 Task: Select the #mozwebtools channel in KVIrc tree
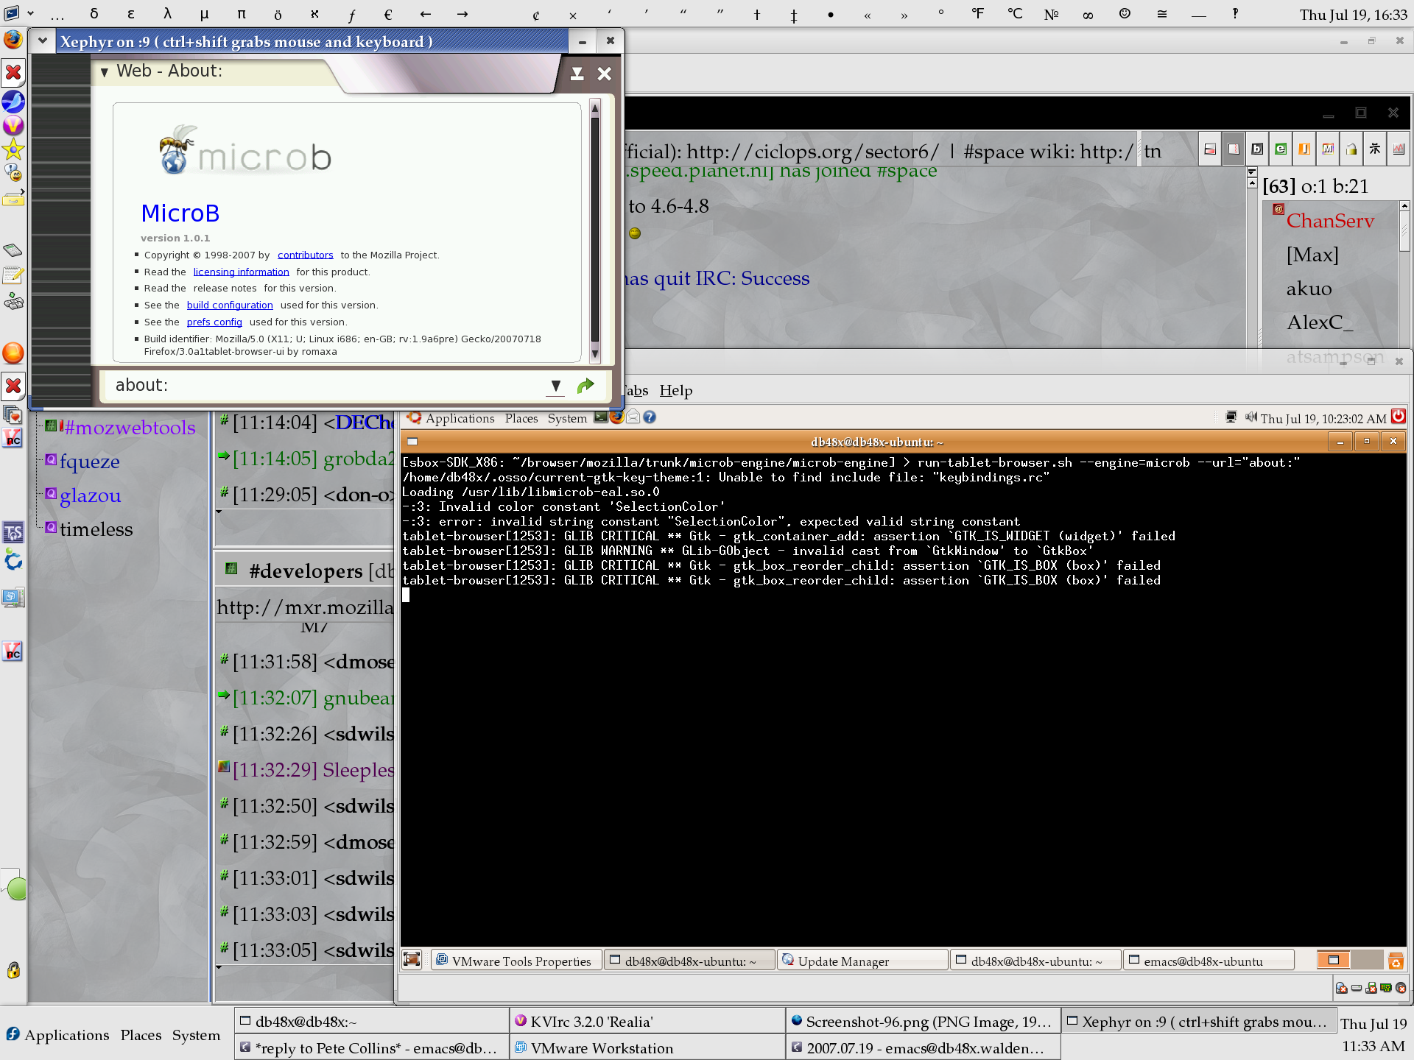pos(130,428)
